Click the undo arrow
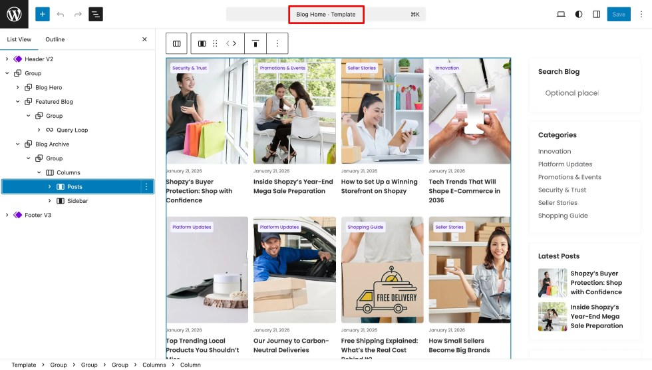 tap(61, 14)
